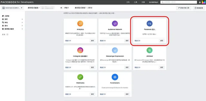Click the Products (產品) sidebar label
This screenshot has height=101, width=206.
point(4,34)
